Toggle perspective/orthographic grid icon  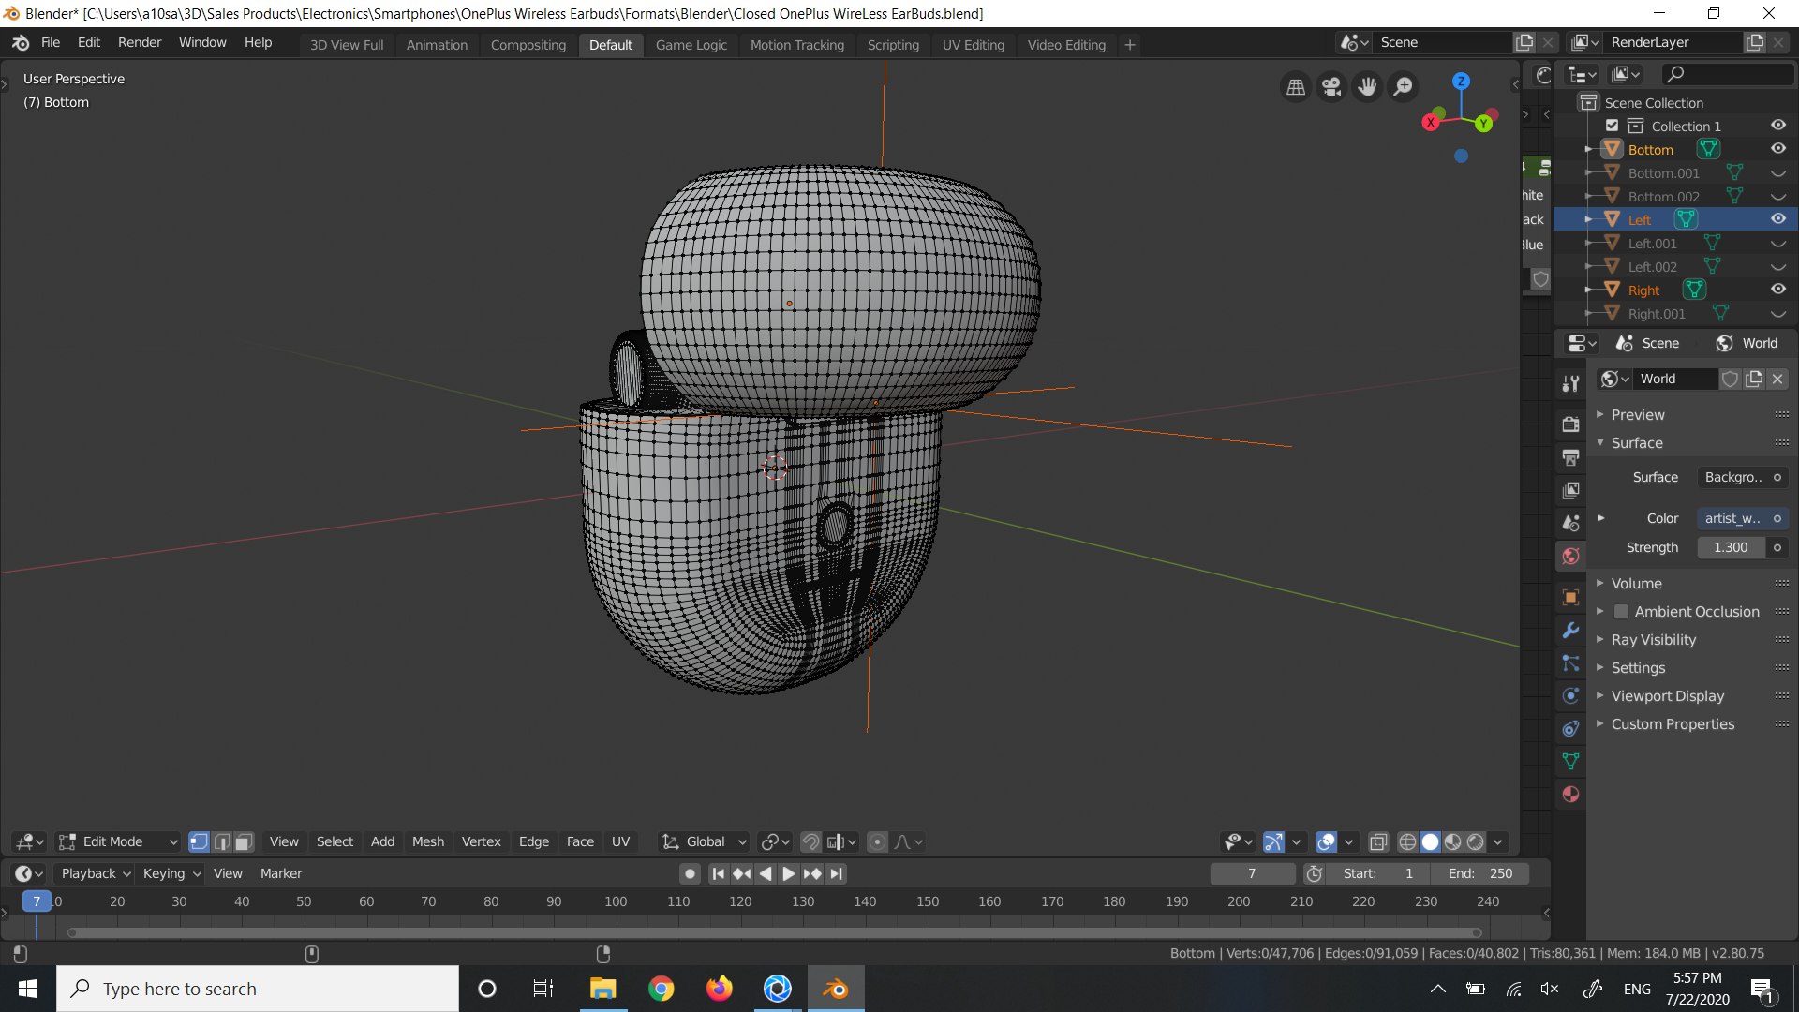coord(1296,87)
